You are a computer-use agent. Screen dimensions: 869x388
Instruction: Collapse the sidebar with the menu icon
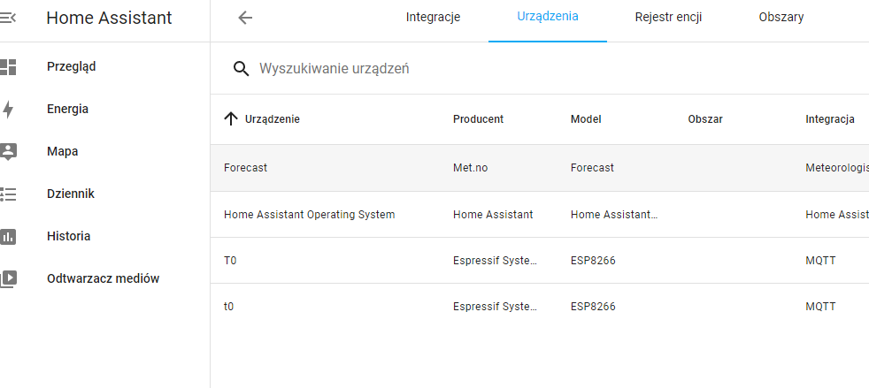(x=7, y=18)
